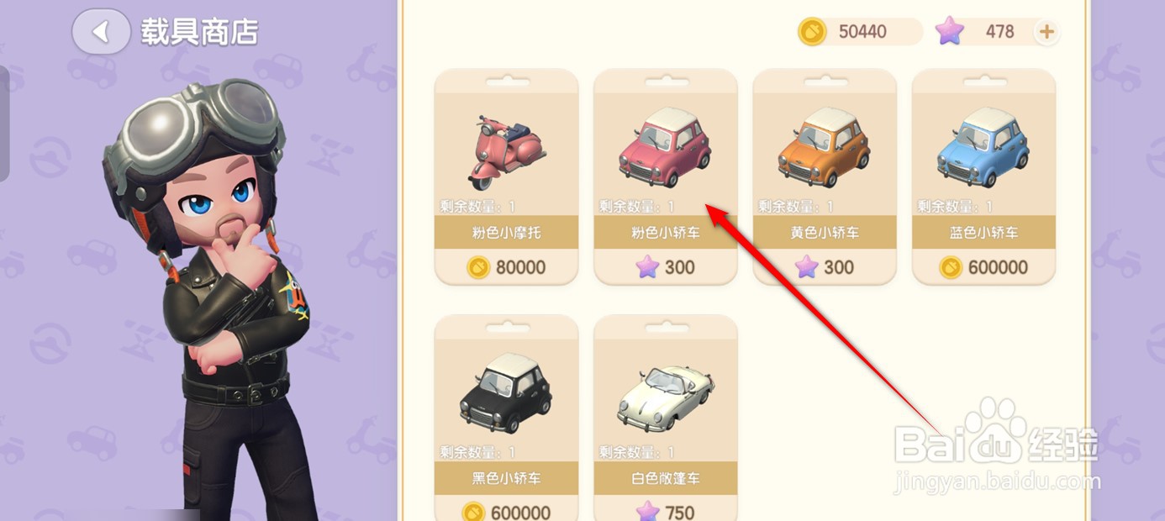Select the yellow car thumbnail
The width and height of the screenshot is (1165, 521).
click(x=824, y=148)
